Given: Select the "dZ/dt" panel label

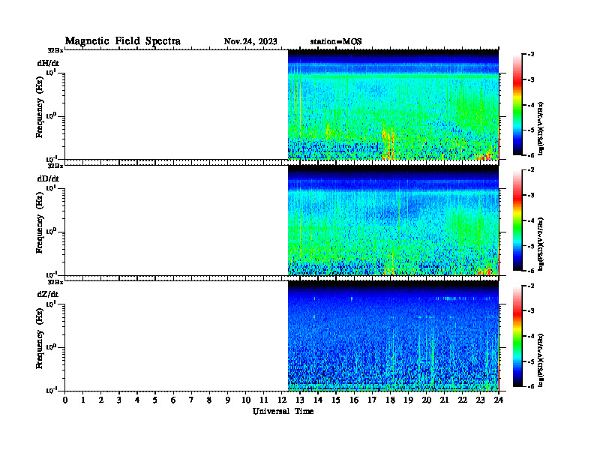Looking at the screenshot, I should pyautogui.click(x=48, y=294).
